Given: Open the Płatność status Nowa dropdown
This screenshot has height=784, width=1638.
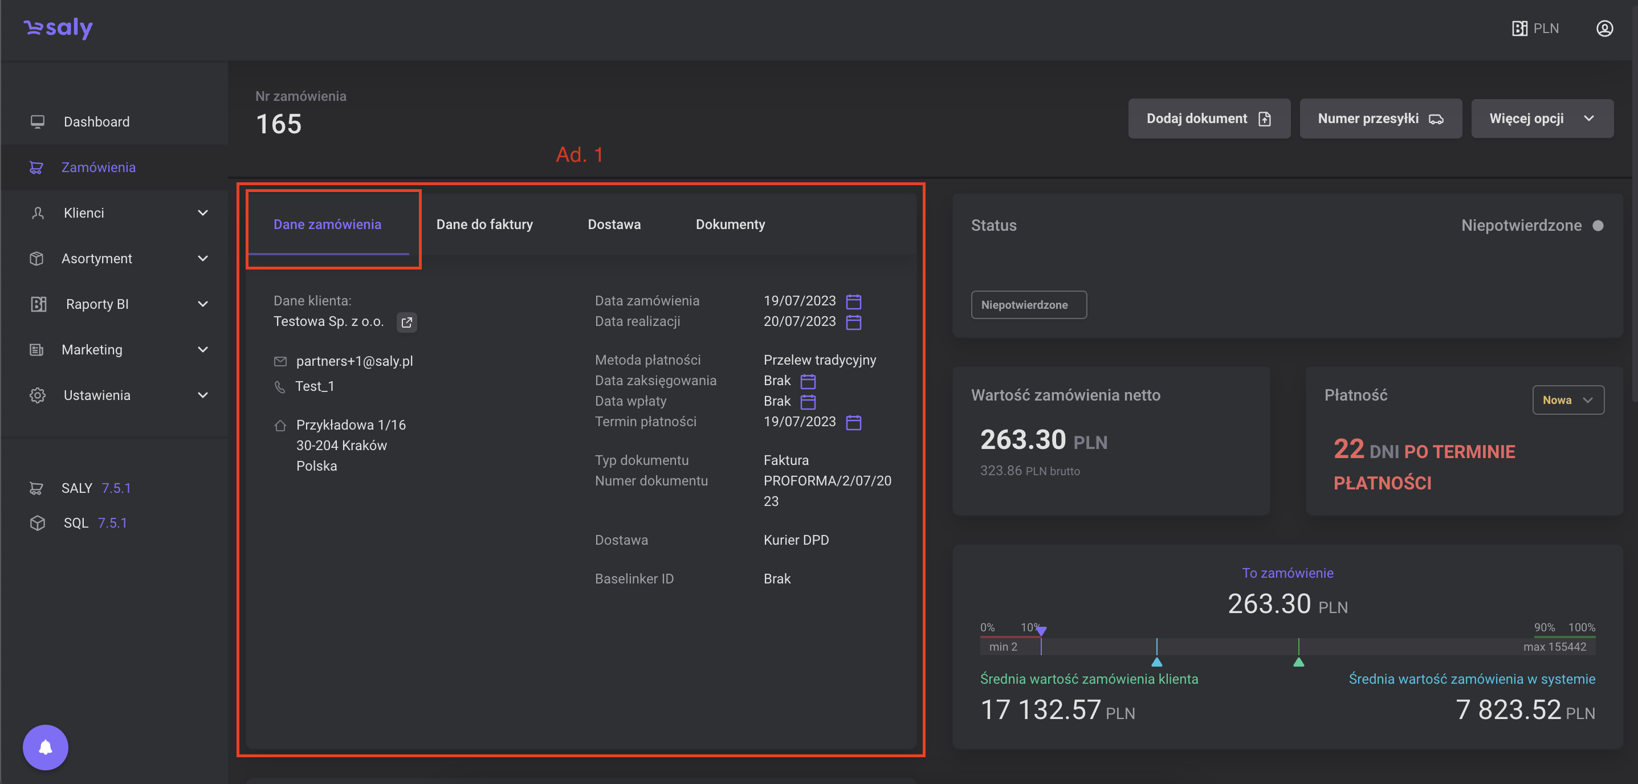Looking at the screenshot, I should [1567, 400].
